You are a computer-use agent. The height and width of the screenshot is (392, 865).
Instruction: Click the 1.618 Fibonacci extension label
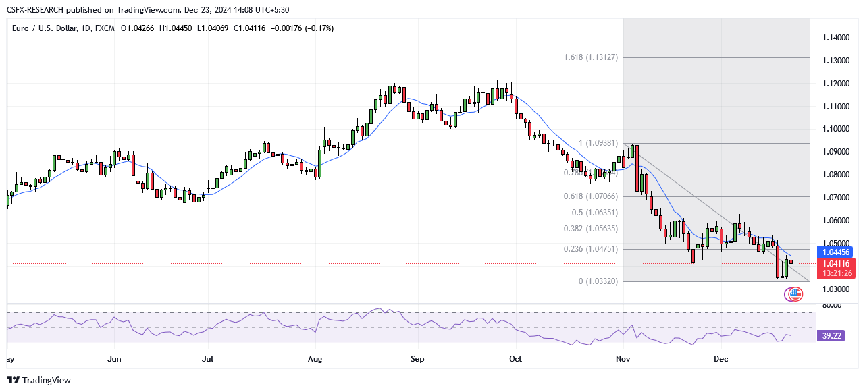pyautogui.click(x=591, y=57)
